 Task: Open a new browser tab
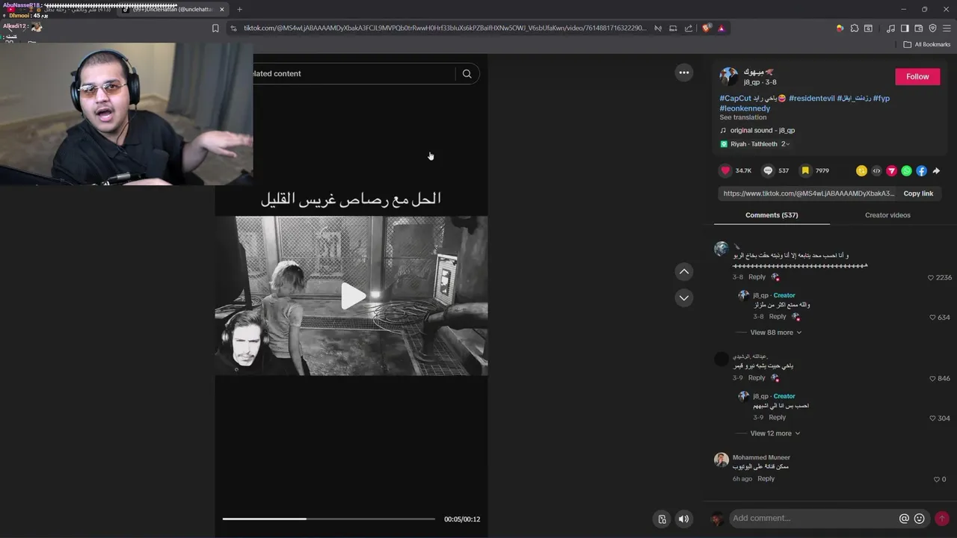point(239,9)
